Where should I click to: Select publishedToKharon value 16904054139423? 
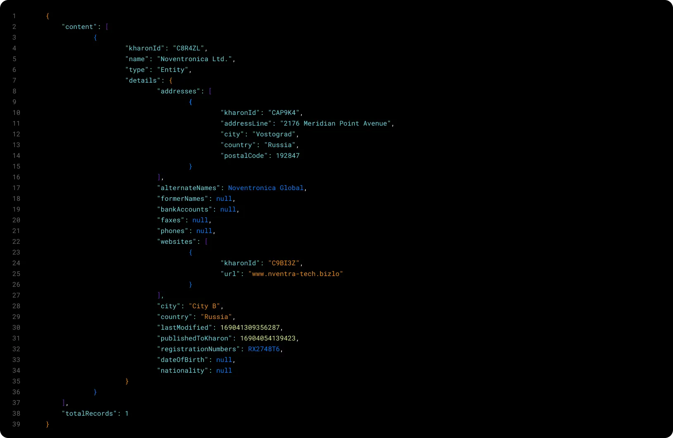point(268,338)
